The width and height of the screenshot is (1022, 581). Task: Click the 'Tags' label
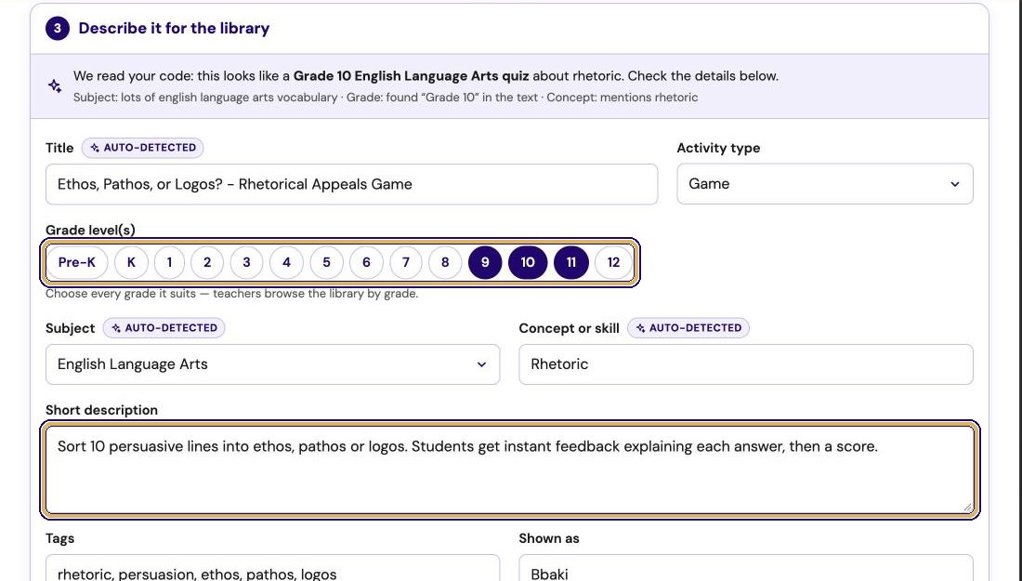[x=60, y=538]
